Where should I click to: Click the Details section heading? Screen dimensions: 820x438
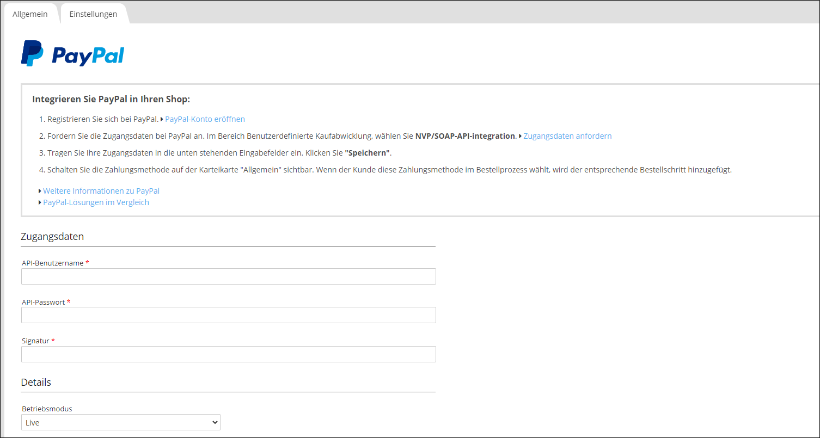pyautogui.click(x=36, y=382)
